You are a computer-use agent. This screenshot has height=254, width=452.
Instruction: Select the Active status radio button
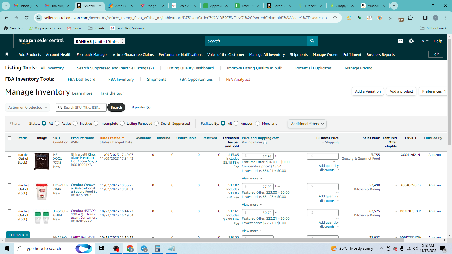(57, 123)
